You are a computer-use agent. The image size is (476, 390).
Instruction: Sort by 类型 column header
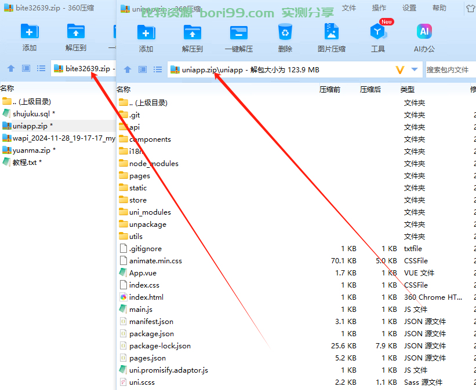point(408,89)
